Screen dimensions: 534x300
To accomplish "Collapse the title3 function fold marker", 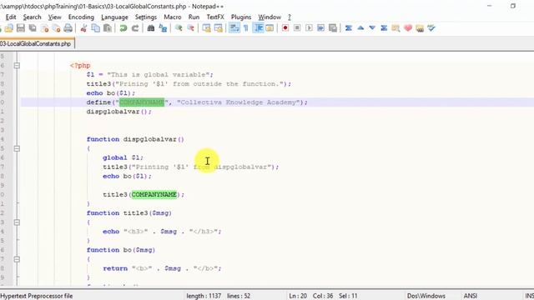I will point(17,222).
